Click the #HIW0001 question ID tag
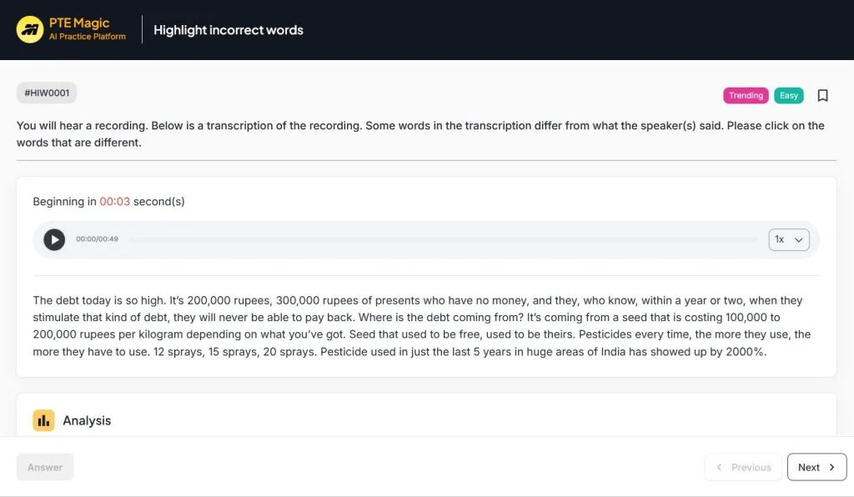Image resolution: width=854 pixels, height=497 pixels. point(47,93)
